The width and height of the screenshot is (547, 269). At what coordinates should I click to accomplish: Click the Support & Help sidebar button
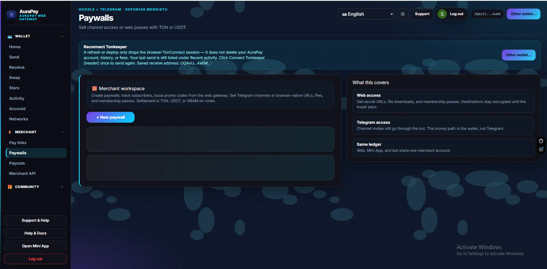[35, 221]
